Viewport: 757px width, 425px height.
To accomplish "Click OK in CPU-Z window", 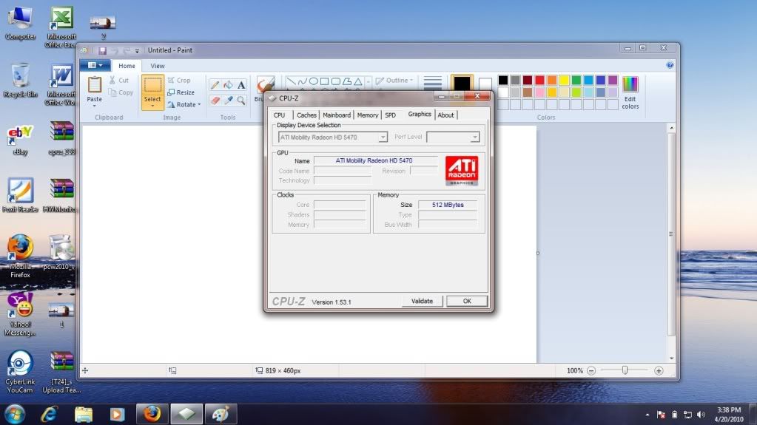I will tap(467, 301).
